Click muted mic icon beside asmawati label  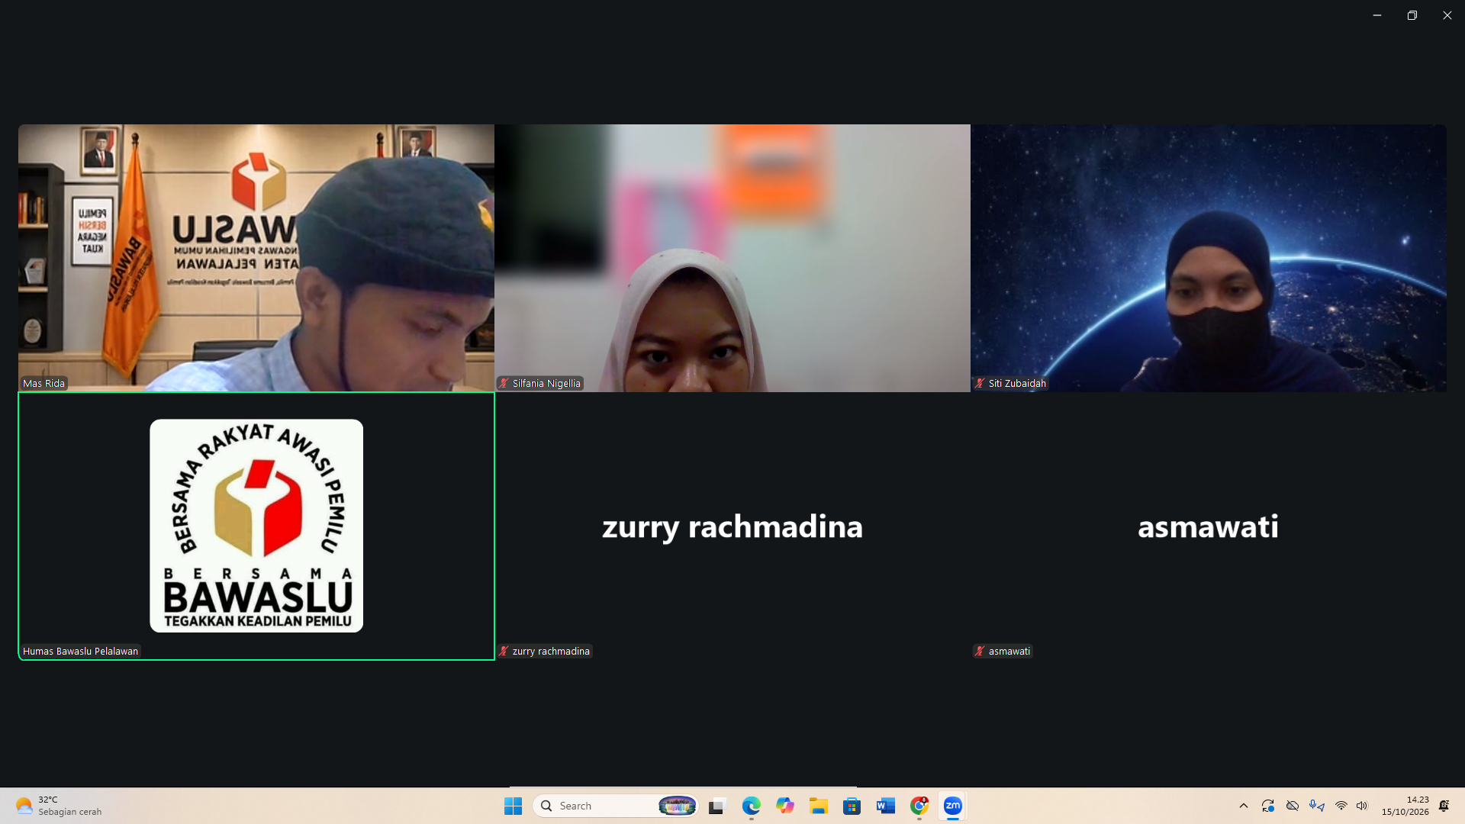[x=980, y=651]
